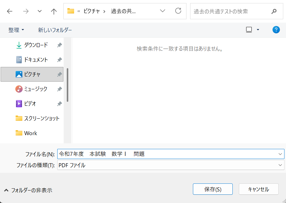Click the magnifier search icon
Image resolution: width=286 pixels, height=203 pixels.
(x=274, y=12)
